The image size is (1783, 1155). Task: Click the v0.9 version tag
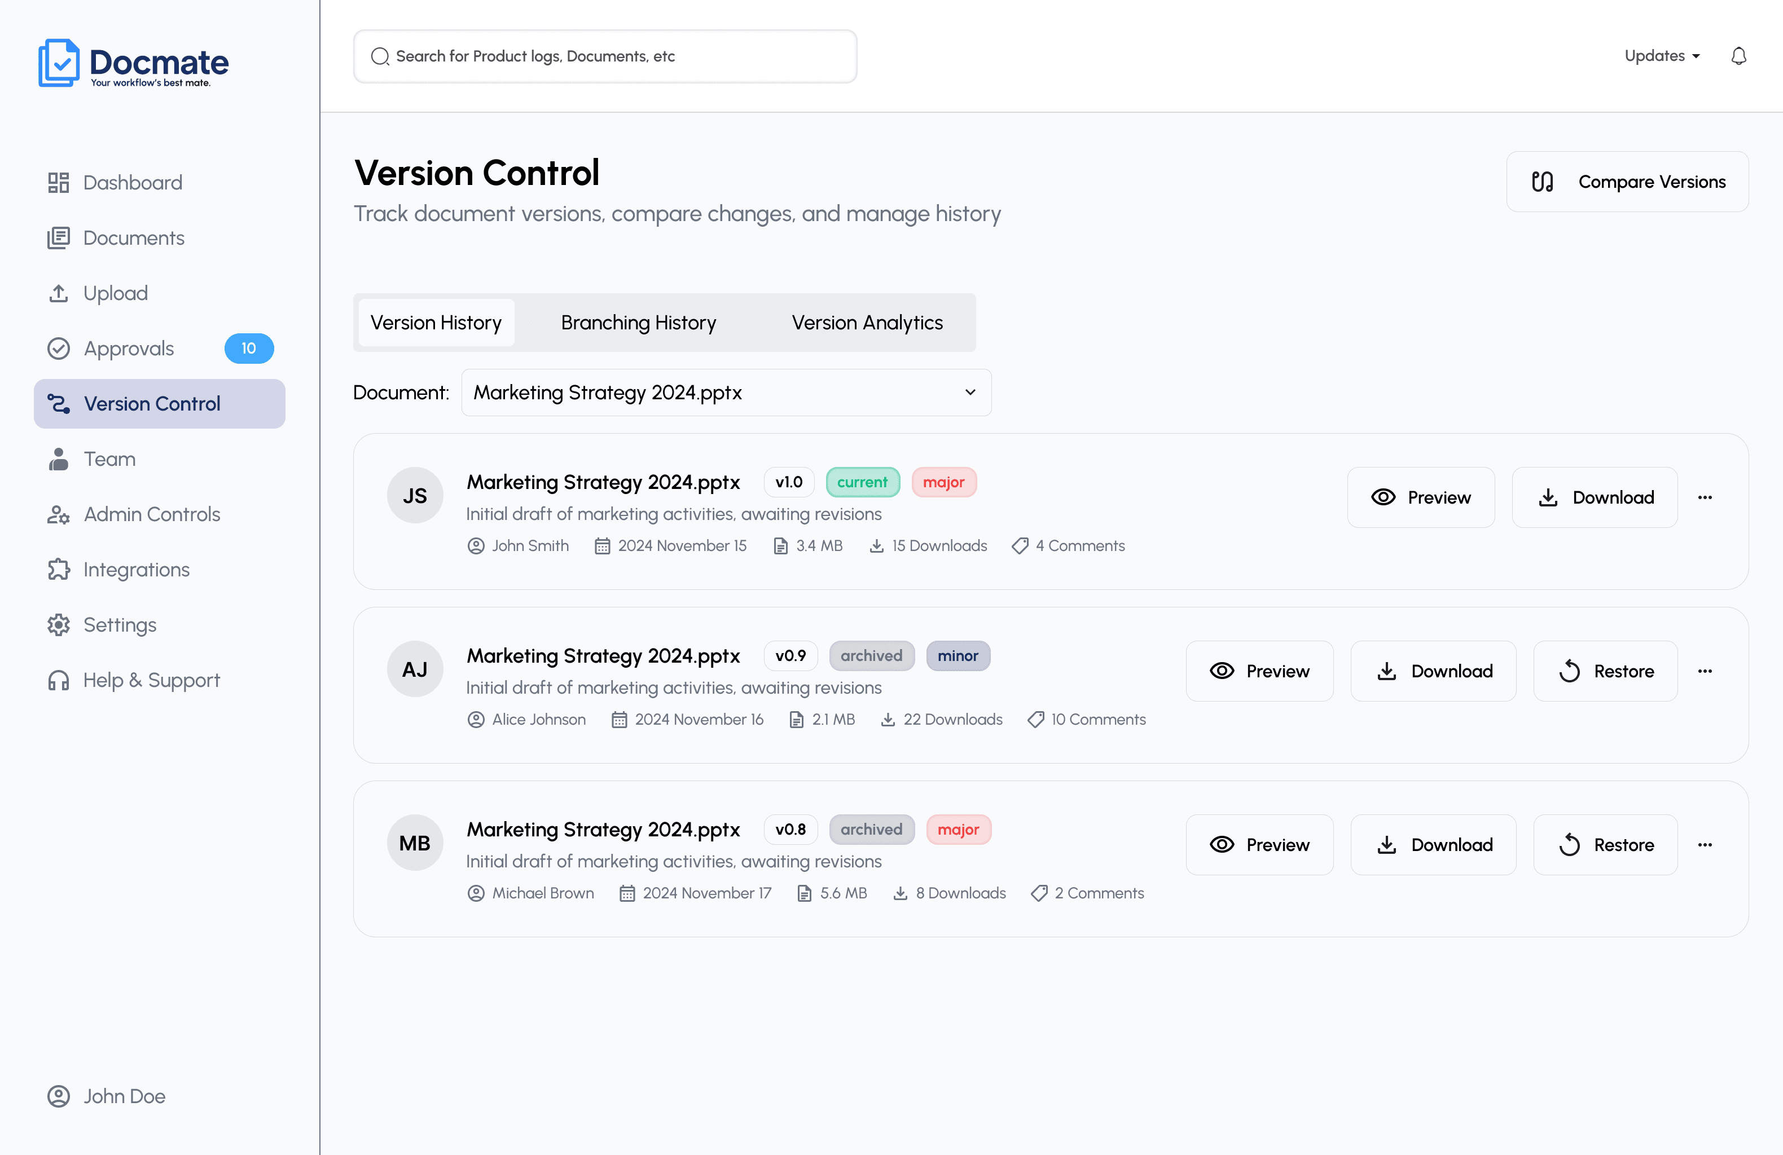coord(791,656)
